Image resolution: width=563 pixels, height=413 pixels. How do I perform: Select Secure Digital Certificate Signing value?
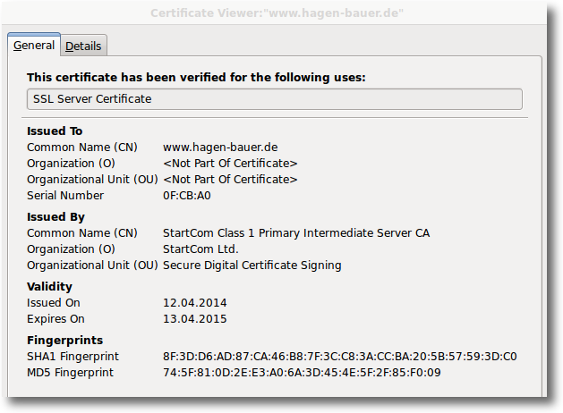click(x=252, y=265)
